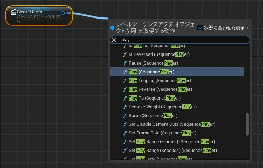Click function icon beside Play Looping
Screen dimensions: 263x168
coord(124,81)
